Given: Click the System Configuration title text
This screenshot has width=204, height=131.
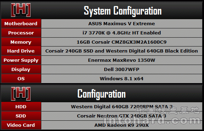Looking at the screenshot, I should coord(123,11).
